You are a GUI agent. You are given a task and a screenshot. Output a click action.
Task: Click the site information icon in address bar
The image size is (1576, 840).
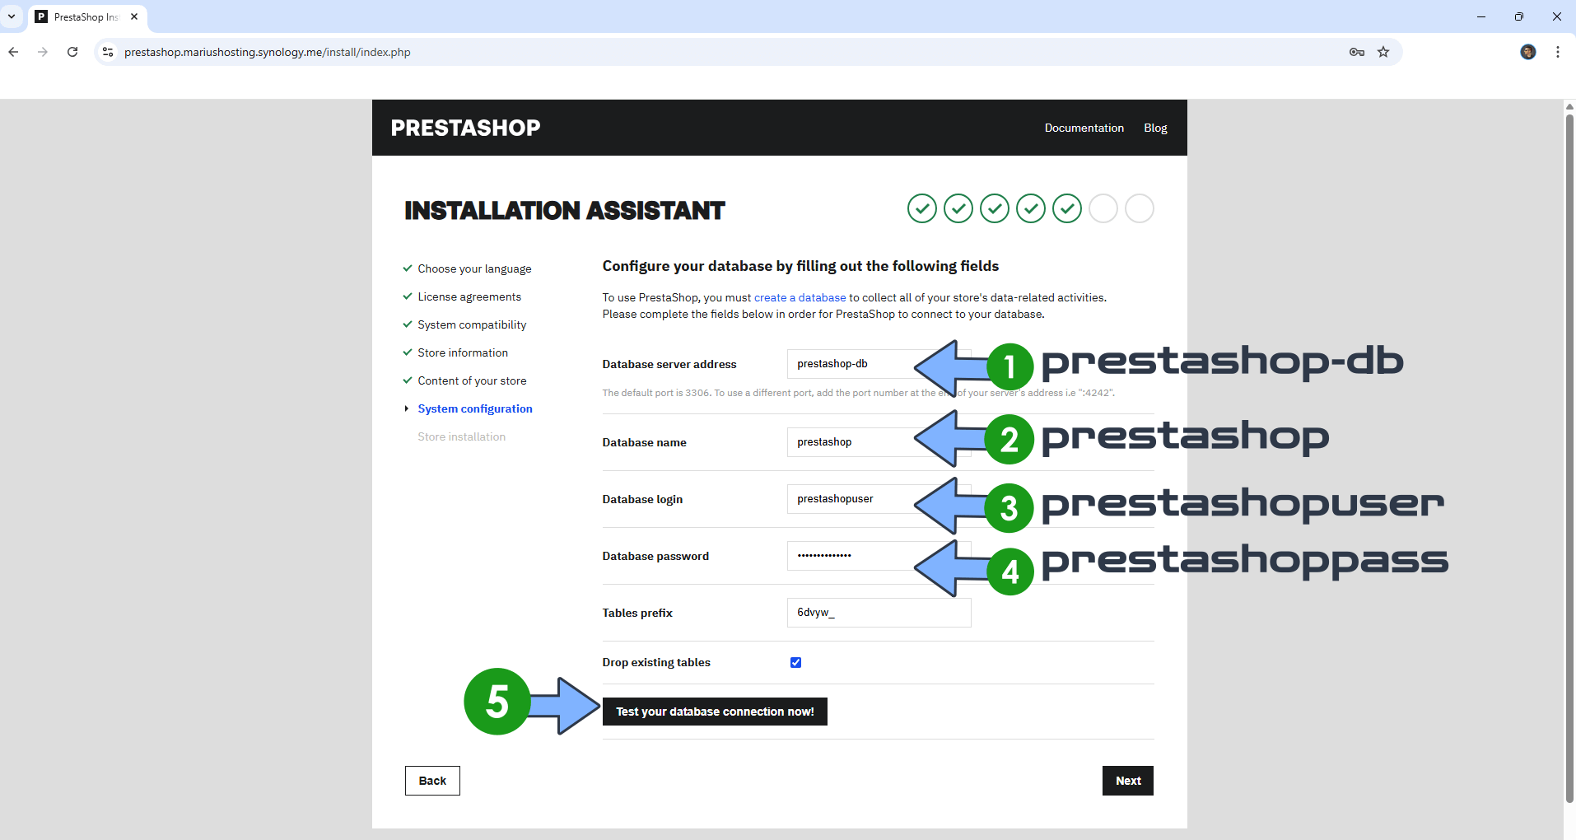click(107, 51)
